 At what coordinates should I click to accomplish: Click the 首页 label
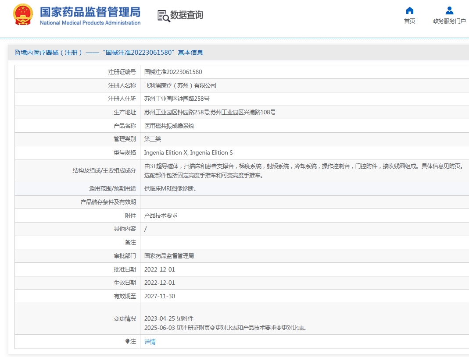(409, 21)
